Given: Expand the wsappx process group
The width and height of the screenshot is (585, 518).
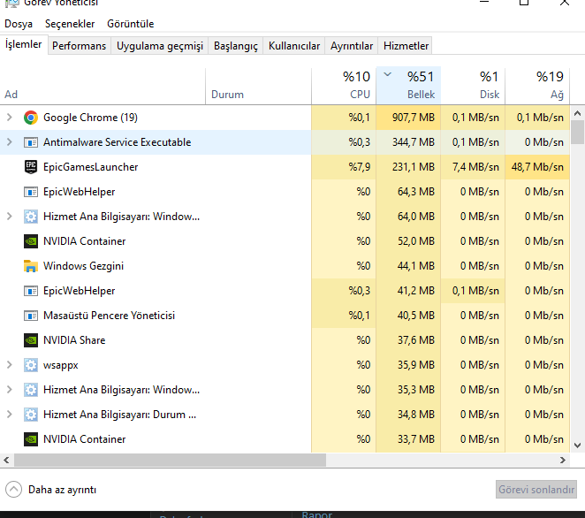Looking at the screenshot, I should pos(10,365).
